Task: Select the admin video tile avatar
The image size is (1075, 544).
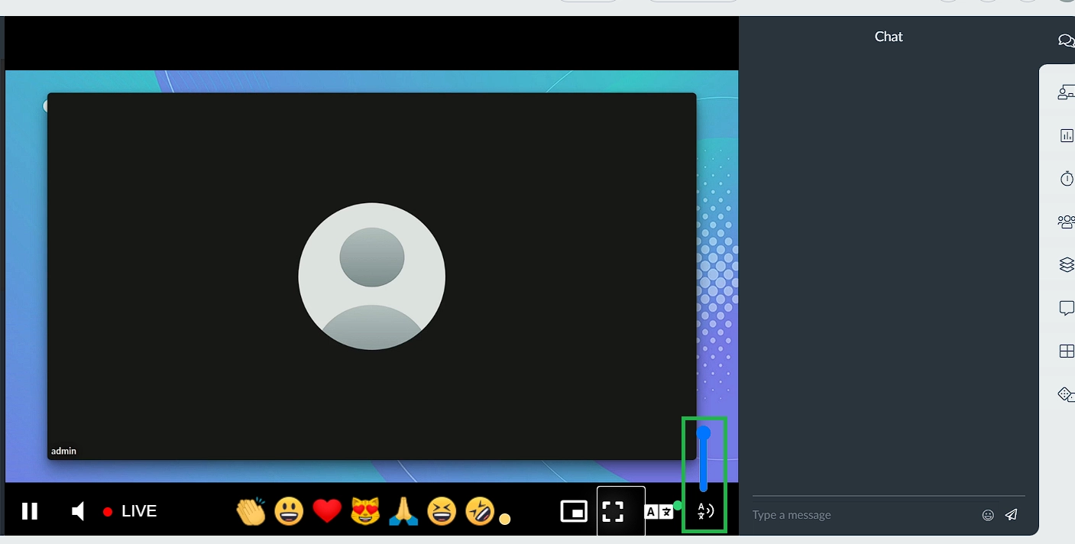Action: [x=372, y=276]
